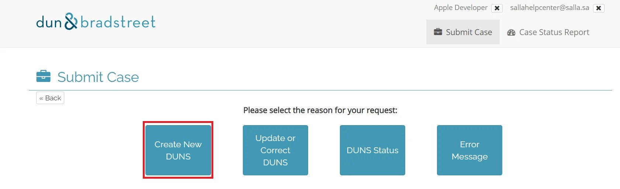The image size is (620, 189).
Task: Go back using the « Back button
Action: point(50,98)
